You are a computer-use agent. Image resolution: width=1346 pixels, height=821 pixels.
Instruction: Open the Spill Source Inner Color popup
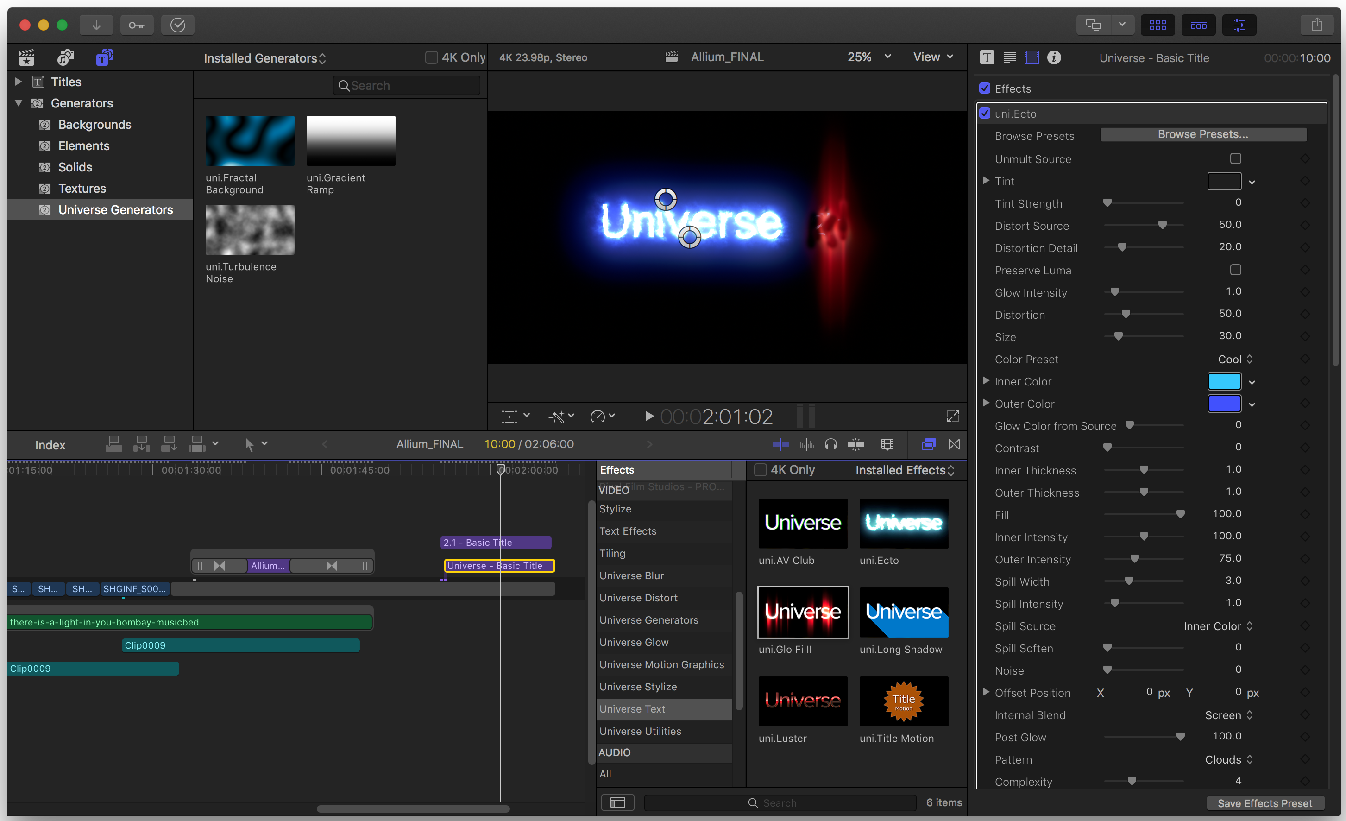[1218, 626]
